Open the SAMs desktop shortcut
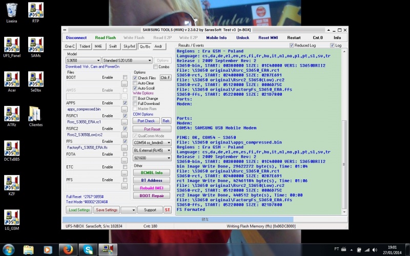The image size is (410, 256). (x=36, y=47)
